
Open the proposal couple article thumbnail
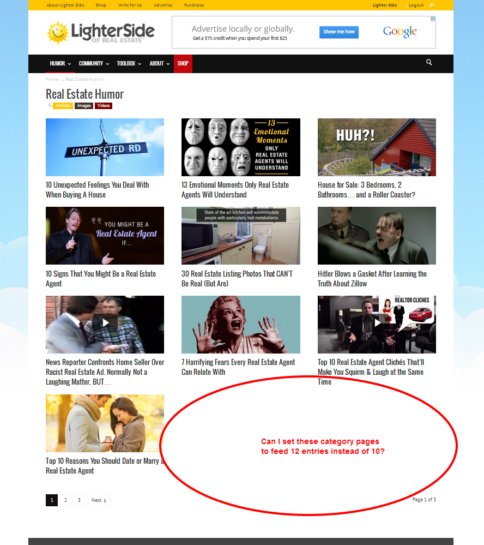(x=105, y=423)
